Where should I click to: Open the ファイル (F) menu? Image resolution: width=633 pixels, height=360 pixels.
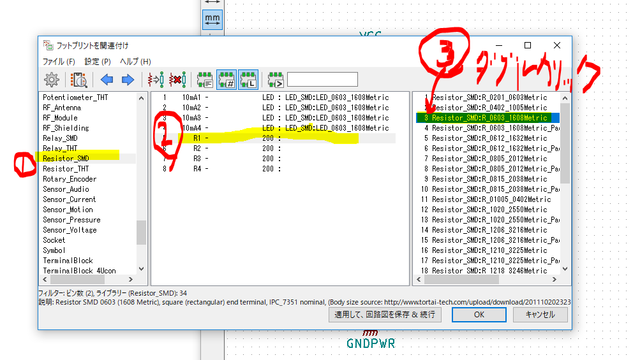tap(59, 62)
